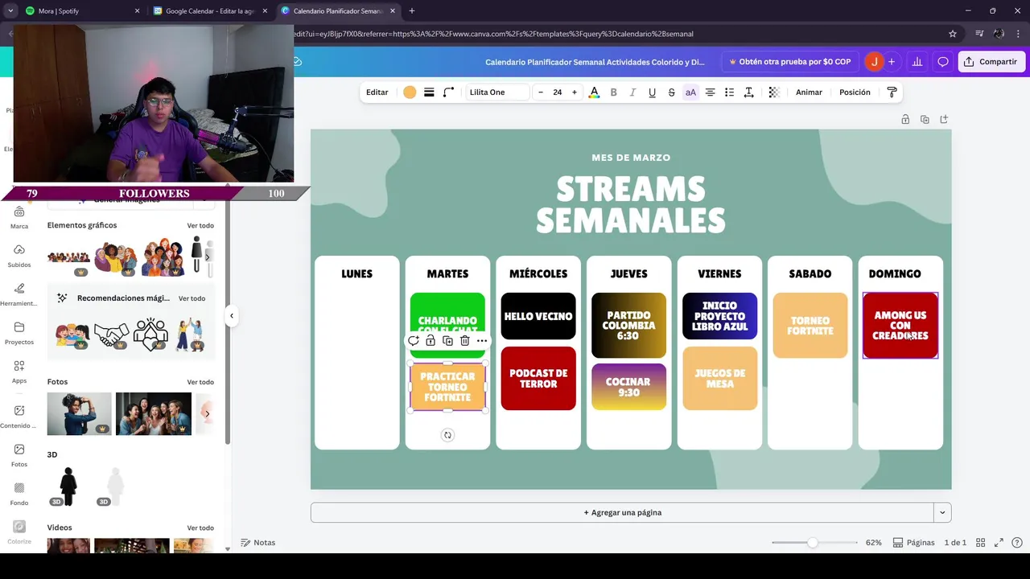Click the Animar button
This screenshot has width=1030, height=579.
click(x=809, y=92)
